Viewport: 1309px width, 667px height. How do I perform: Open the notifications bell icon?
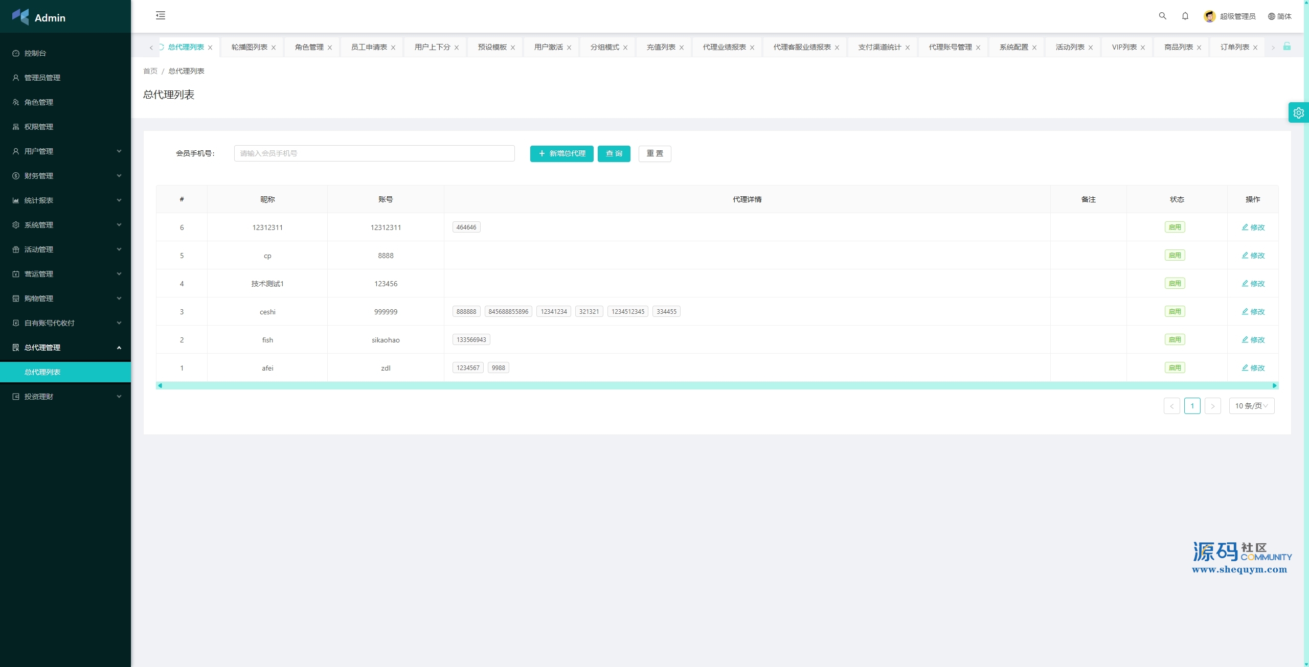1185,16
